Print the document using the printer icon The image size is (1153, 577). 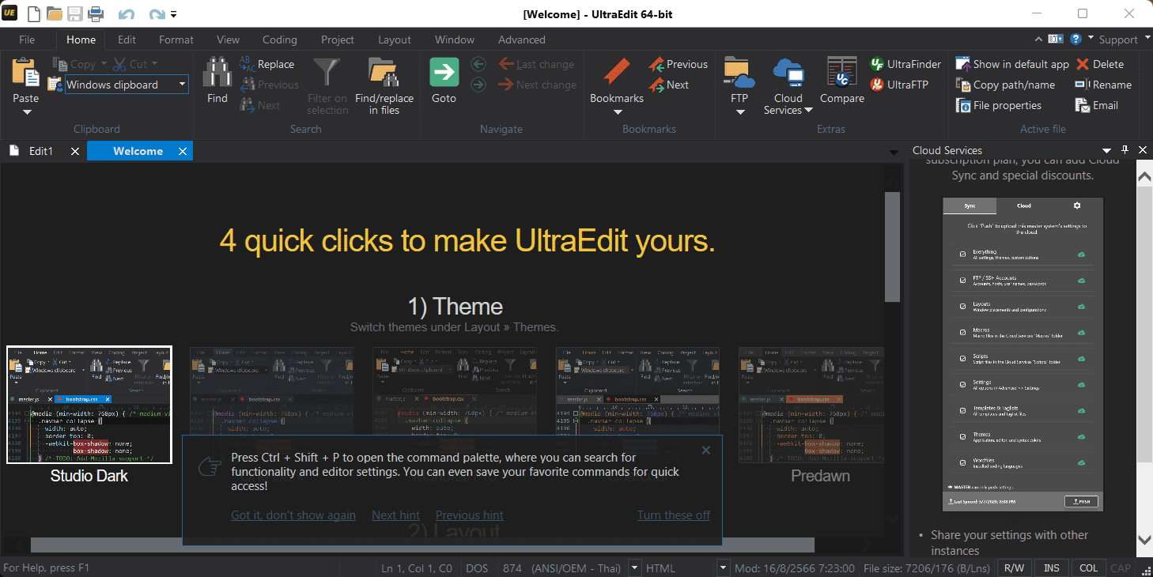pyautogui.click(x=95, y=13)
